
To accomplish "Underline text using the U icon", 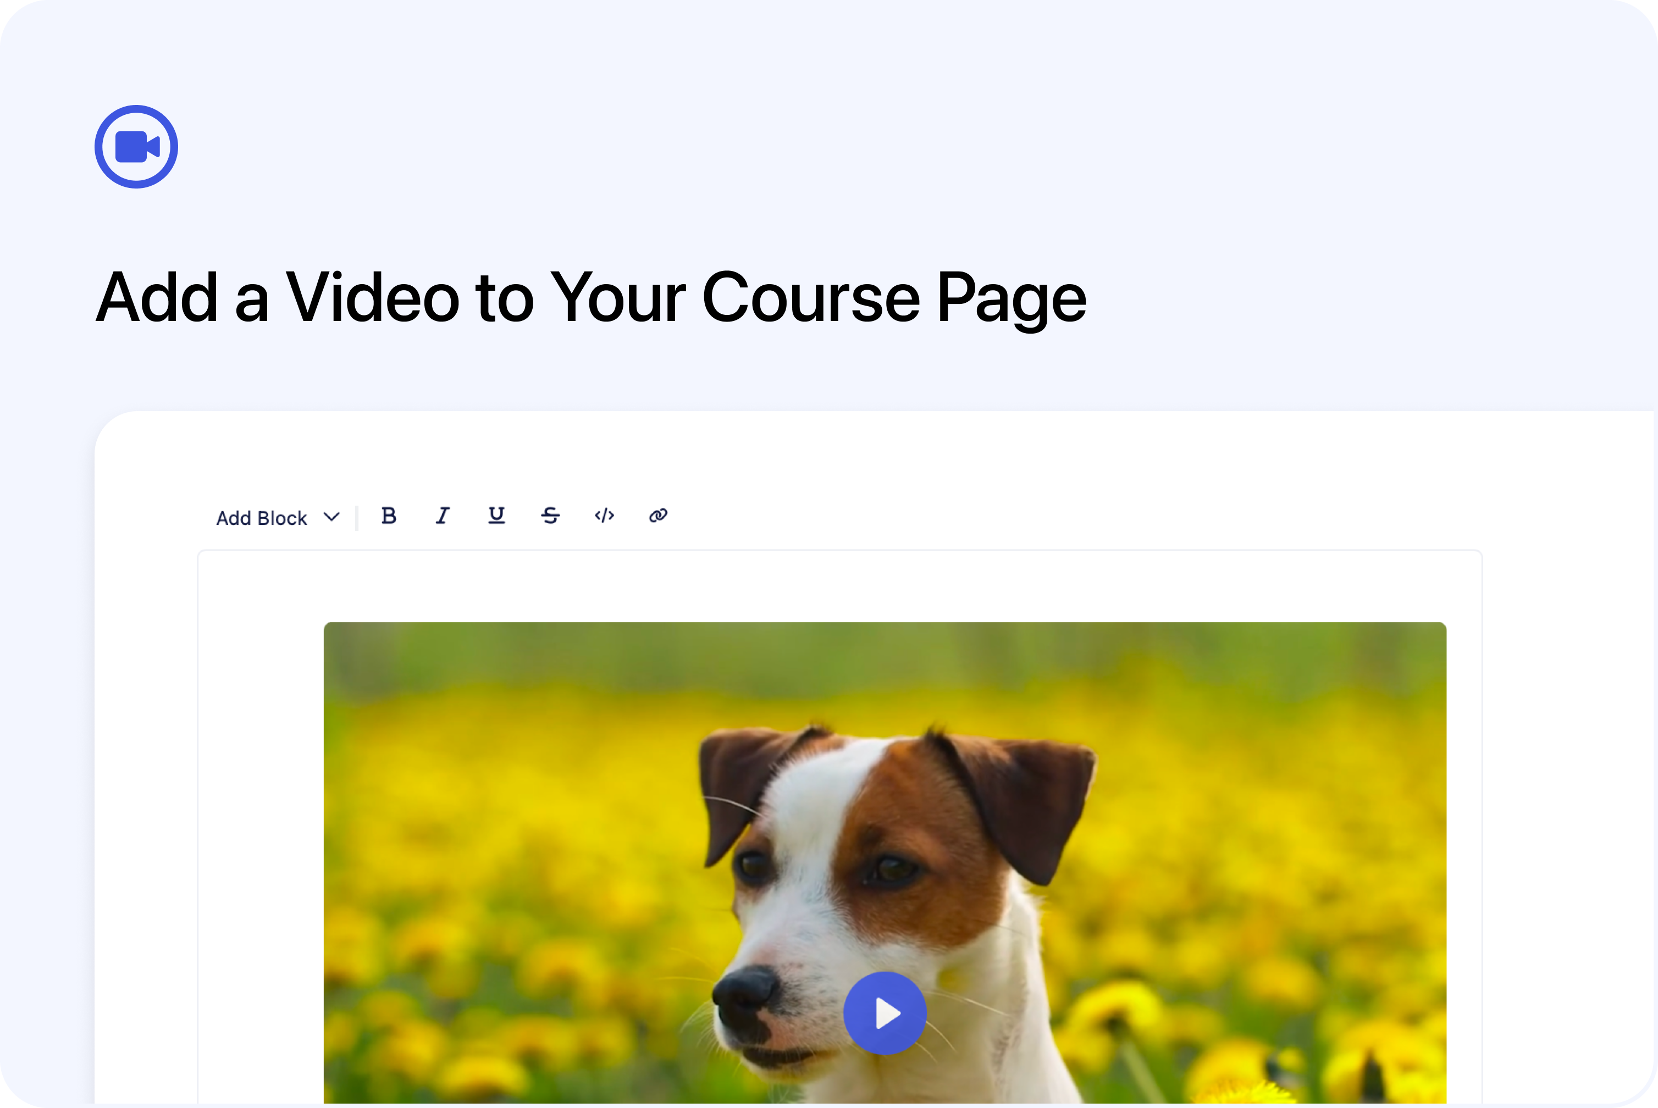I will [x=497, y=516].
